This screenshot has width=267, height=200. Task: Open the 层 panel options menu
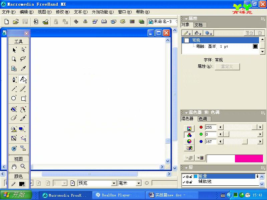click(263, 168)
